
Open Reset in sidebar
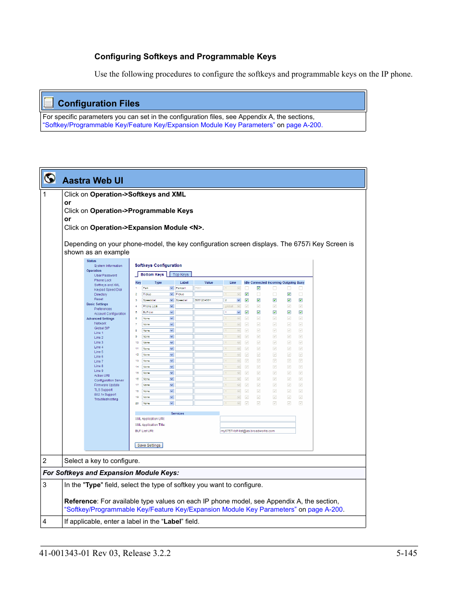click(x=99, y=299)
